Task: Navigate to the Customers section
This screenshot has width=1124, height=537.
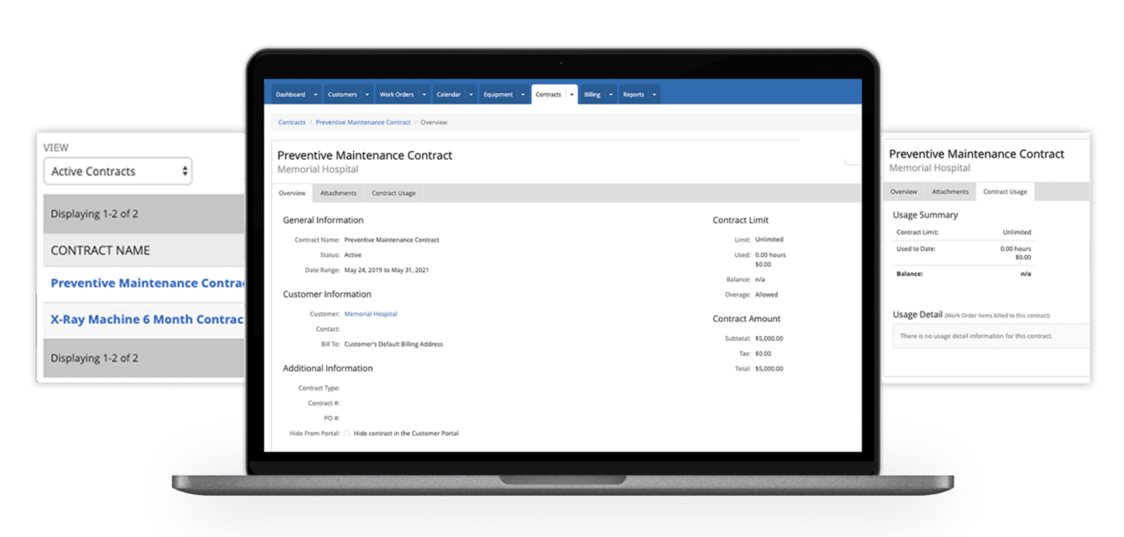Action: click(342, 94)
